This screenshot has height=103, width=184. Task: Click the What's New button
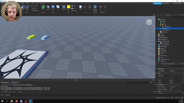coord(158,3)
